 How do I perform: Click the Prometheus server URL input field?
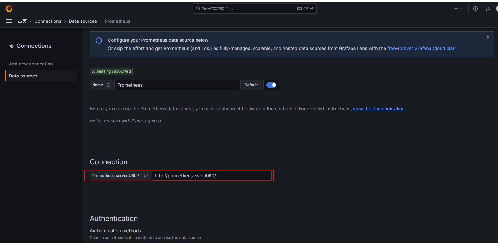(211, 176)
